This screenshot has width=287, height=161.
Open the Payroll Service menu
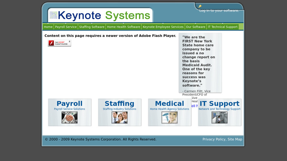click(x=66, y=27)
